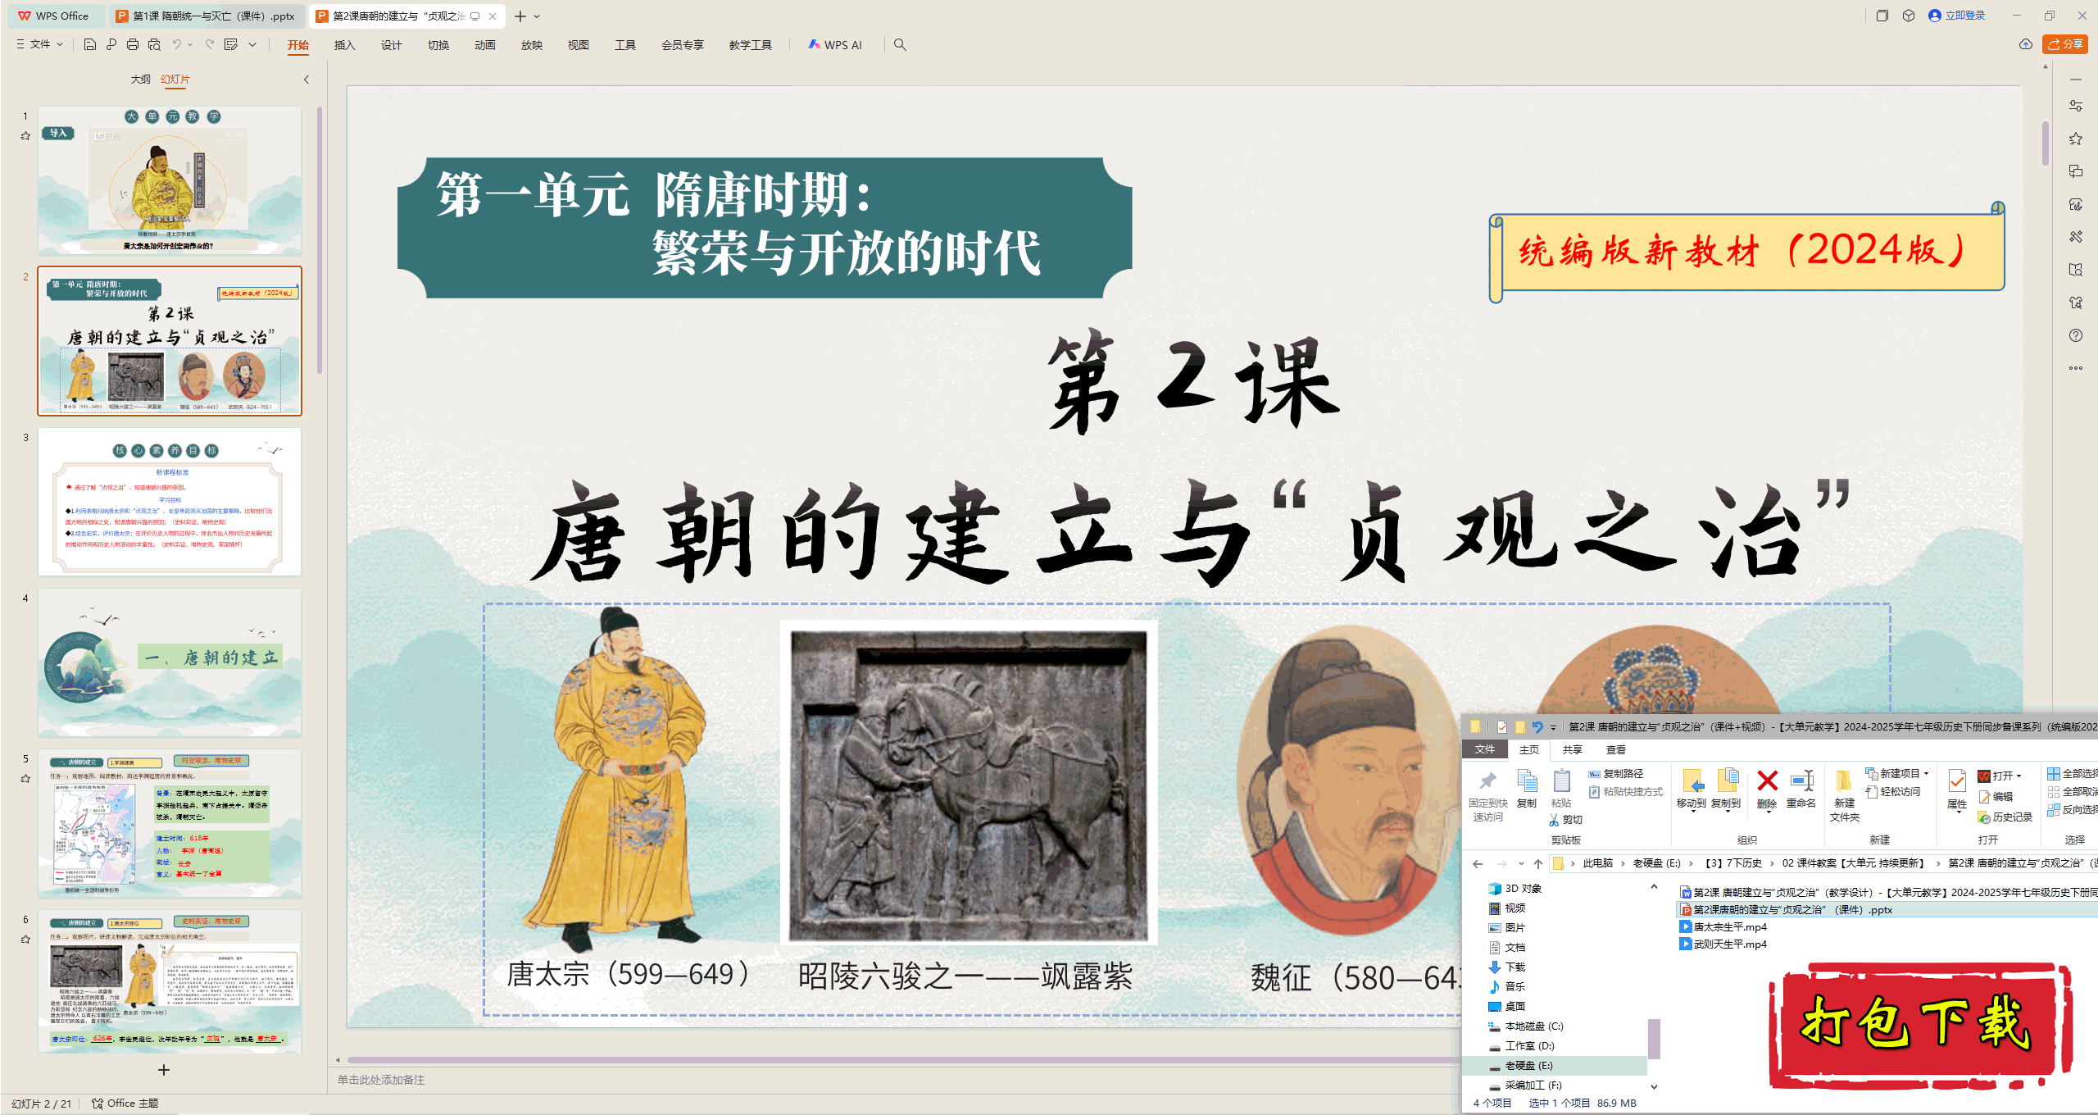Screen dimensions: 2098x1115
Task: Switch to the 大纲 outline view tab
Action: click(140, 80)
